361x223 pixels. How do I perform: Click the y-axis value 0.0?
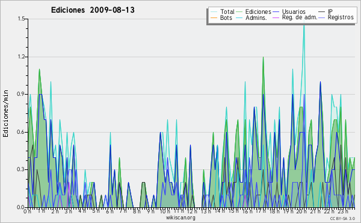coord(21,207)
